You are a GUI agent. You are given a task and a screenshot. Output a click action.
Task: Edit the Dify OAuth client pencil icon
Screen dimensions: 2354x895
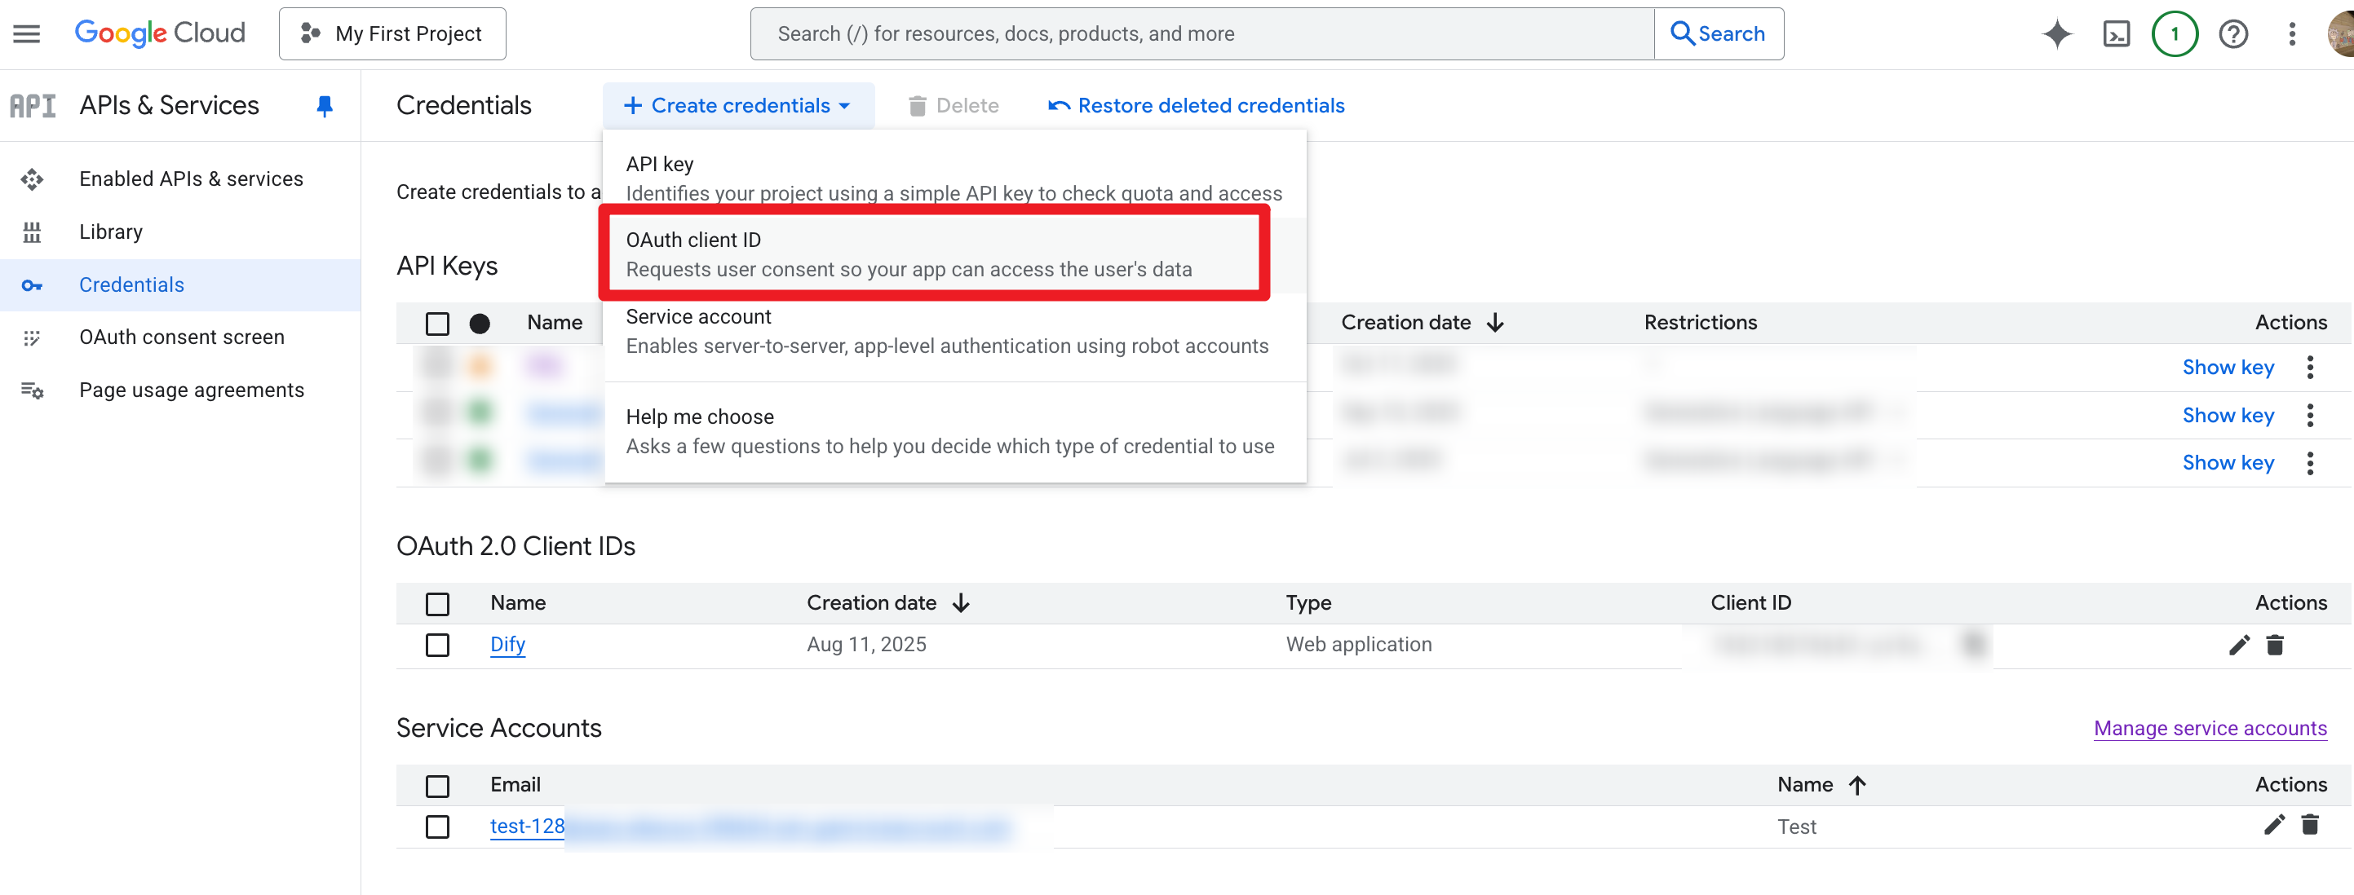click(x=2239, y=645)
